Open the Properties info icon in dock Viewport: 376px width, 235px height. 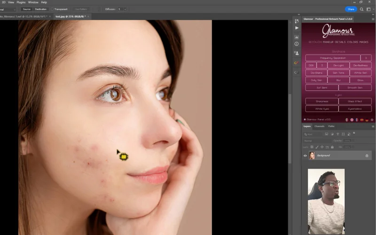point(297,44)
